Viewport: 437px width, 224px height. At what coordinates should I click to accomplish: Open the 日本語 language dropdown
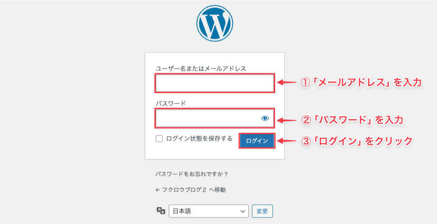209,211
